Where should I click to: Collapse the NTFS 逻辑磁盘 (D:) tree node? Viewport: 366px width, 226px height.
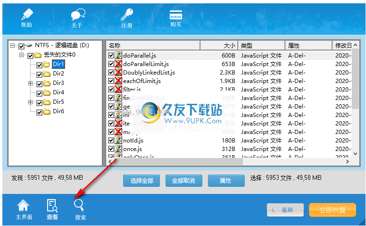(12, 45)
